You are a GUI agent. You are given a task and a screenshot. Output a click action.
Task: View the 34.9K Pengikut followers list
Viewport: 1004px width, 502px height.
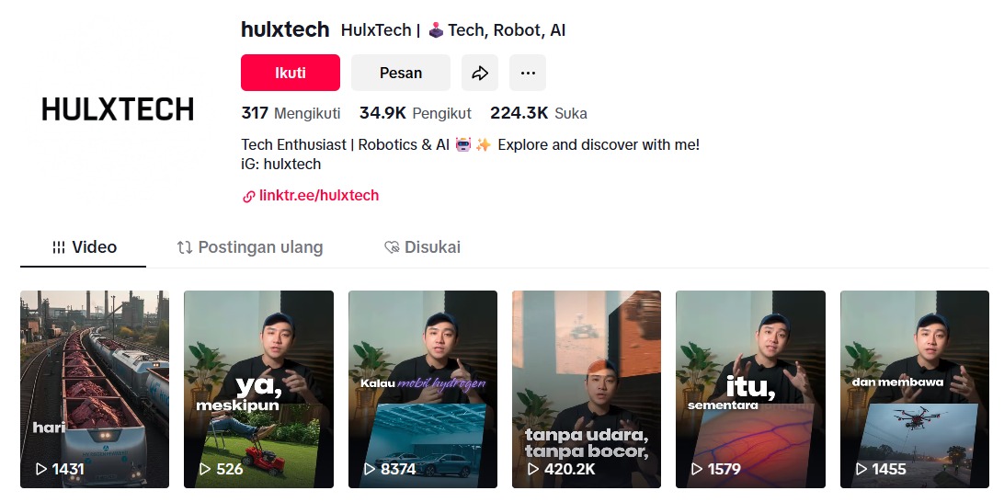[x=415, y=113]
